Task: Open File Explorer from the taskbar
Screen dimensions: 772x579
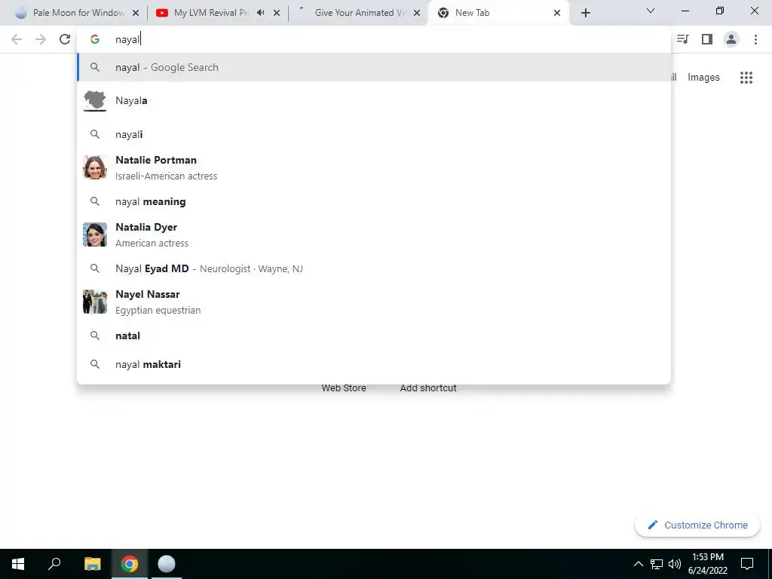Action: tap(92, 564)
